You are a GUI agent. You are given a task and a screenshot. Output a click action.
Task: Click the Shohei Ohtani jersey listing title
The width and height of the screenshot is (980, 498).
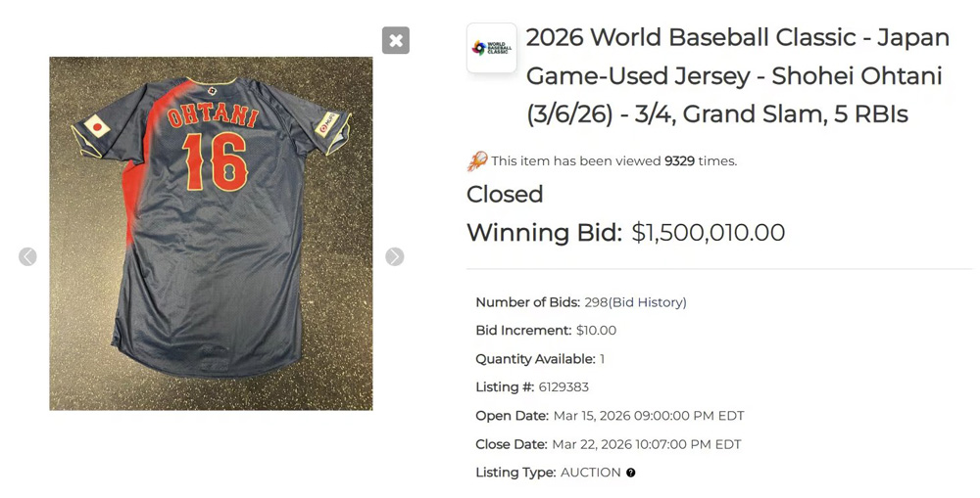click(737, 76)
